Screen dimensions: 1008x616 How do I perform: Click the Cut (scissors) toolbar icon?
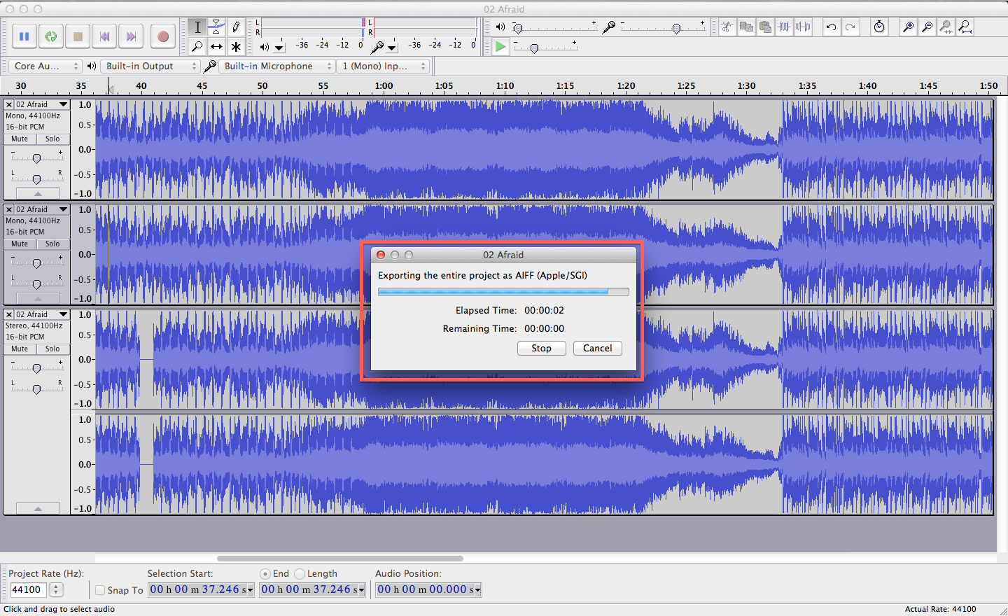(727, 27)
